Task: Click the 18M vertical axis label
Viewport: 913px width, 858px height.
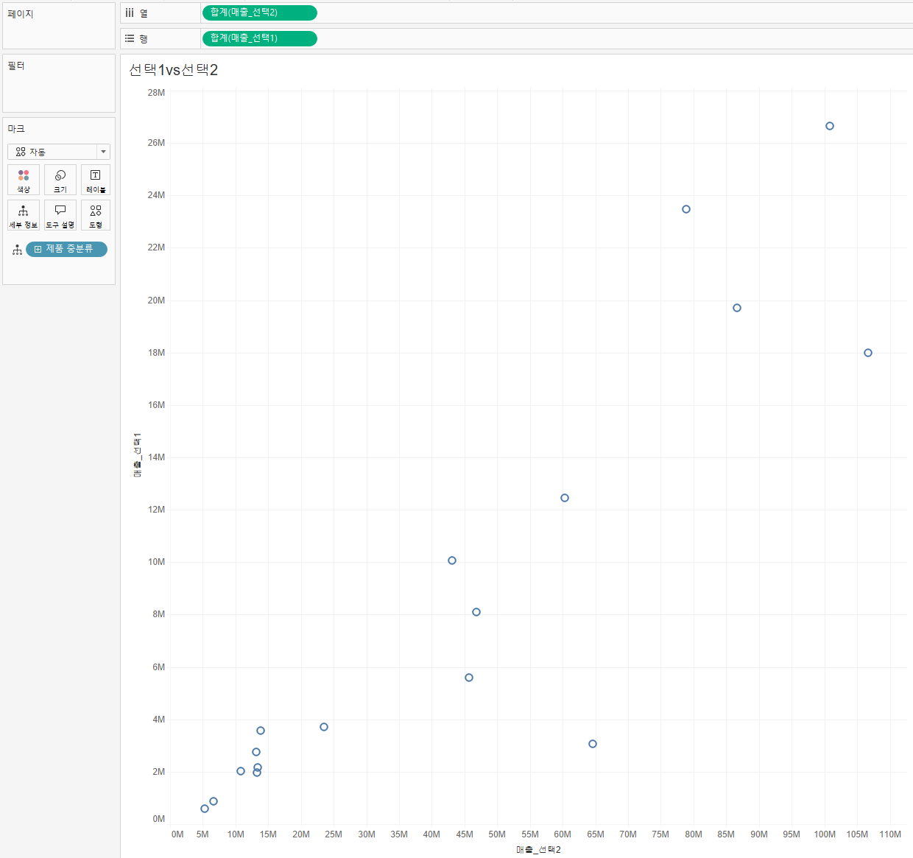Action: click(156, 353)
